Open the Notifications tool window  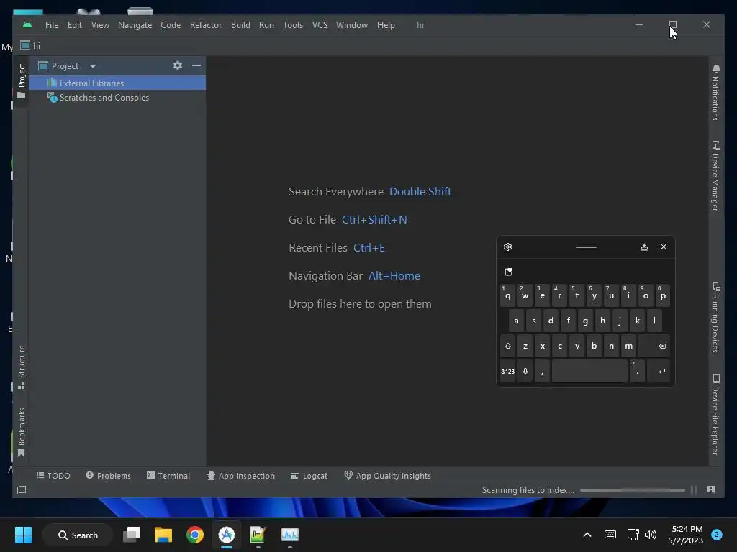715,93
